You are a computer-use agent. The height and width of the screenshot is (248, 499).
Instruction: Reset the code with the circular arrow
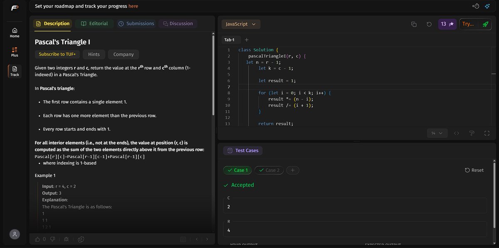(x=429, y=24)
